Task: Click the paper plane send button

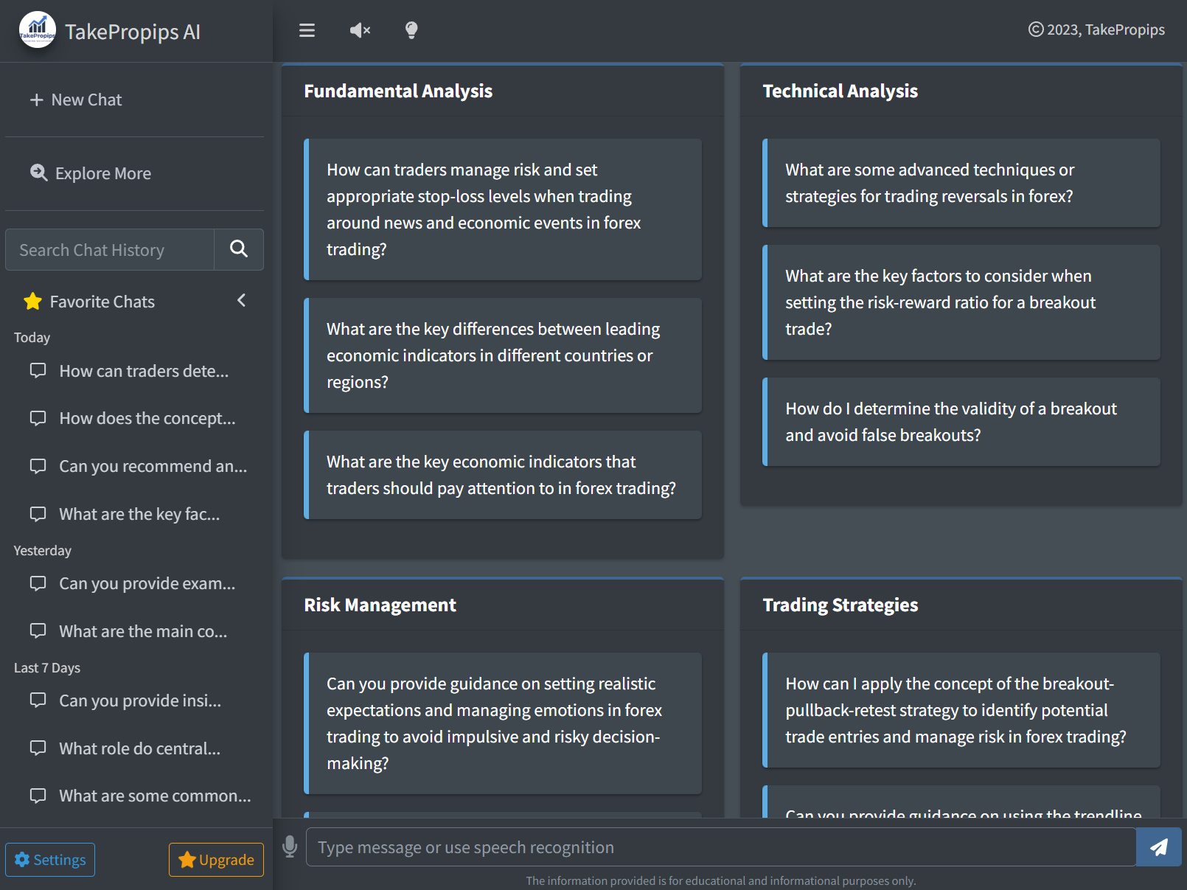Action: coord(1159,847)
